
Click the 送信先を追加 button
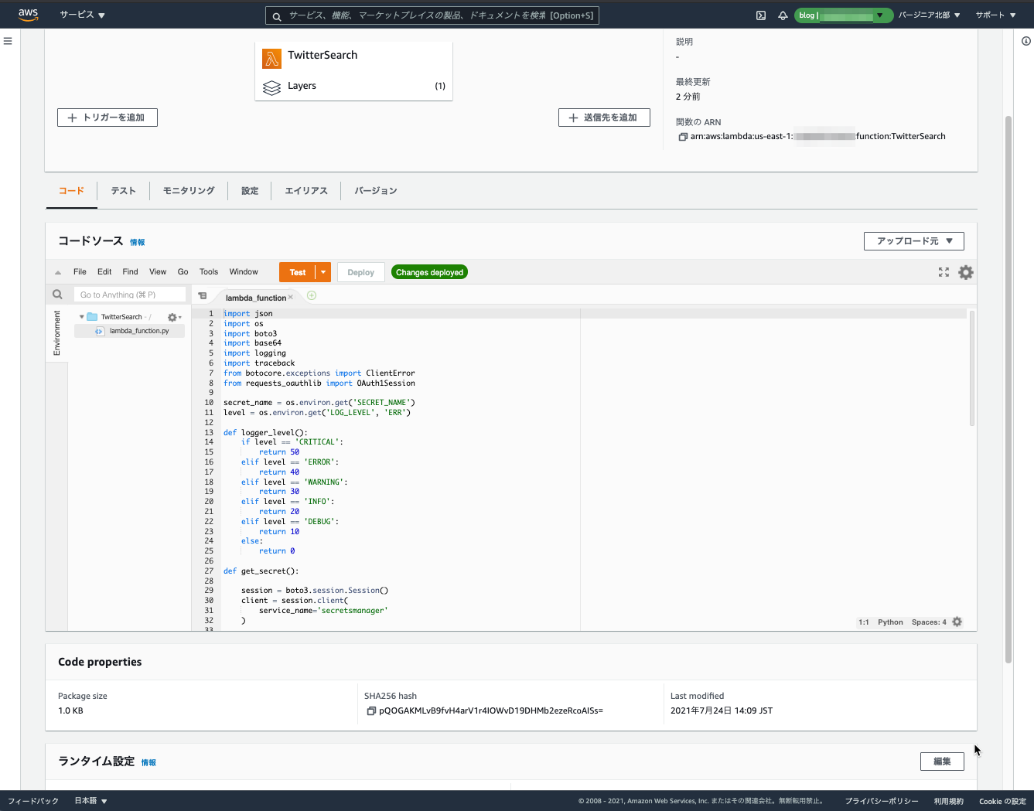[604, 118]
